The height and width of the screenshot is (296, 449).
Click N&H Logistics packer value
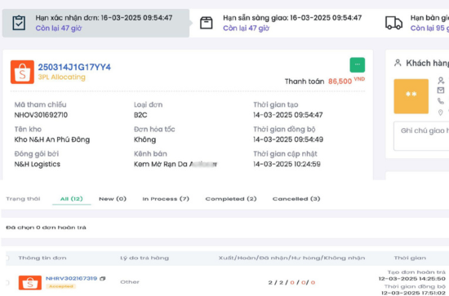(x=38, y=164)
